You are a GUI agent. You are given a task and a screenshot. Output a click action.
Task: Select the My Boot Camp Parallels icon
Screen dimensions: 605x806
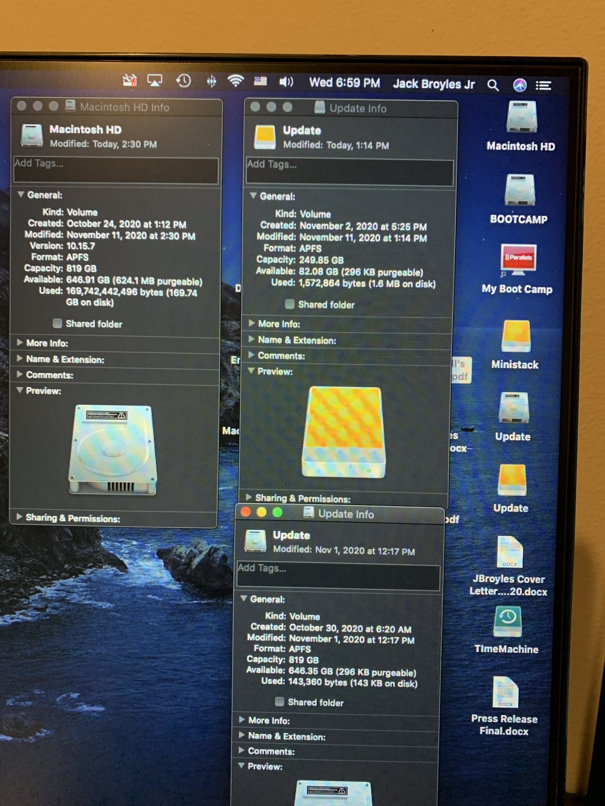pyautogui.click(x=518, y=260)
